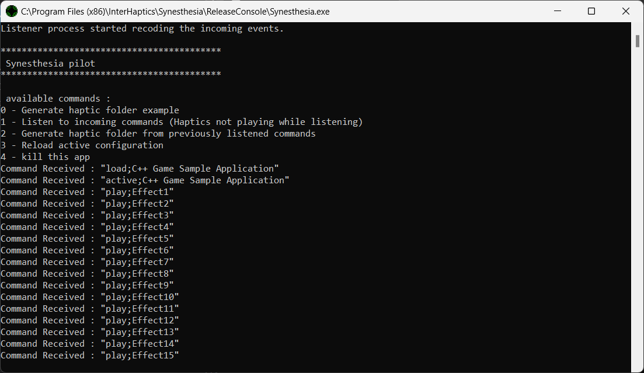This screenshot has width=644, height=373.
Task: Click the vertical scrollbar thumb
Action: pyautogui.click(x=638, y=41)
